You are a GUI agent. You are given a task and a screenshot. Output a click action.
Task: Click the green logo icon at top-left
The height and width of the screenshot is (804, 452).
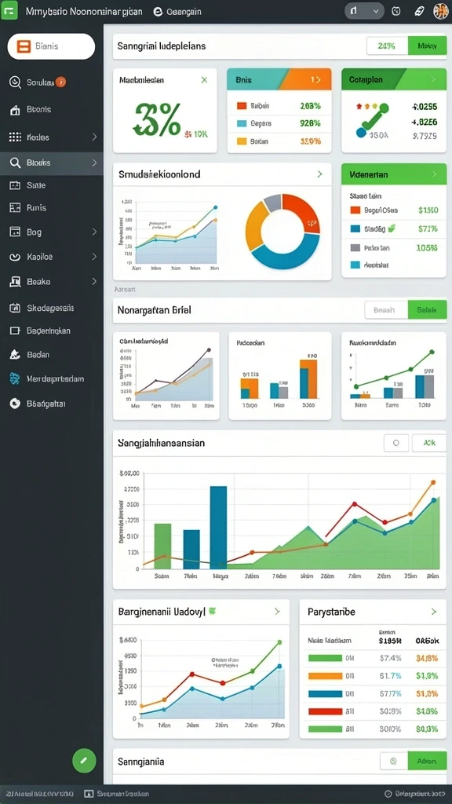(x=9, y=10)
